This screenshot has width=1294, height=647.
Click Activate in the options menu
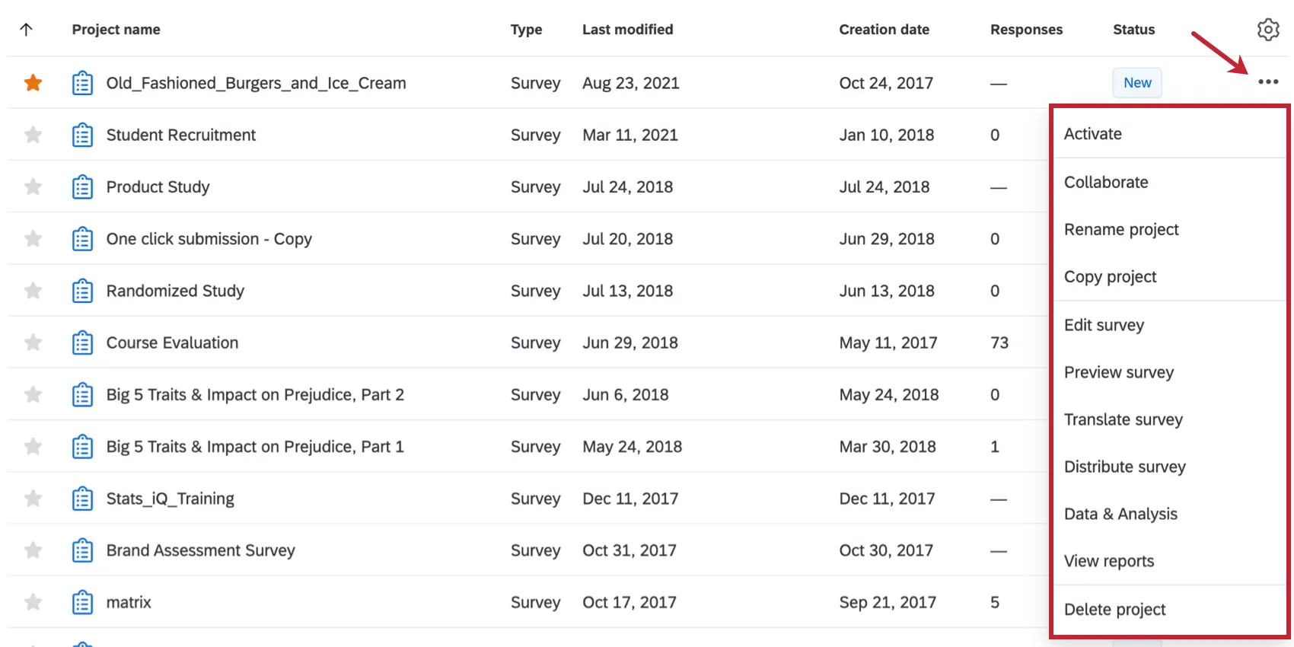pyautogui.click(x=1092, y=133)
